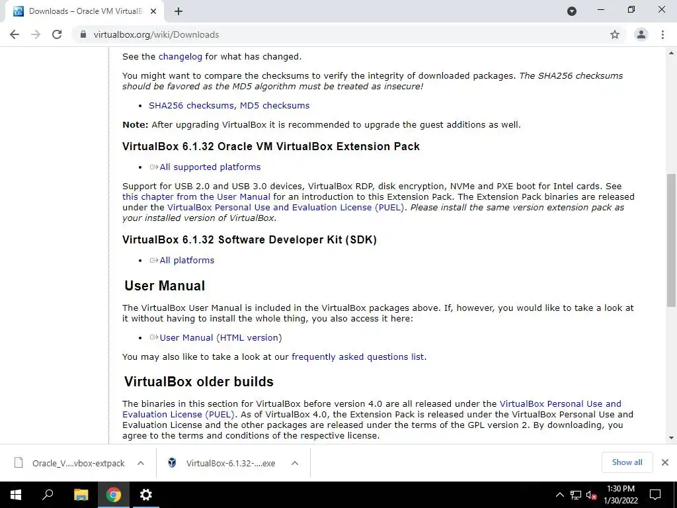The width and height of the screenshot is (677, 508).
Task: Open the Chrome three-dot menu
Action: pos(662,34)
